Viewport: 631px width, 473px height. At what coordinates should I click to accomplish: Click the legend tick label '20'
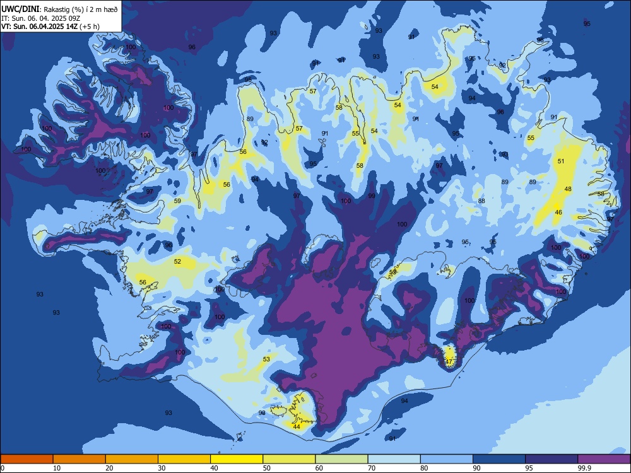point(109,468)
